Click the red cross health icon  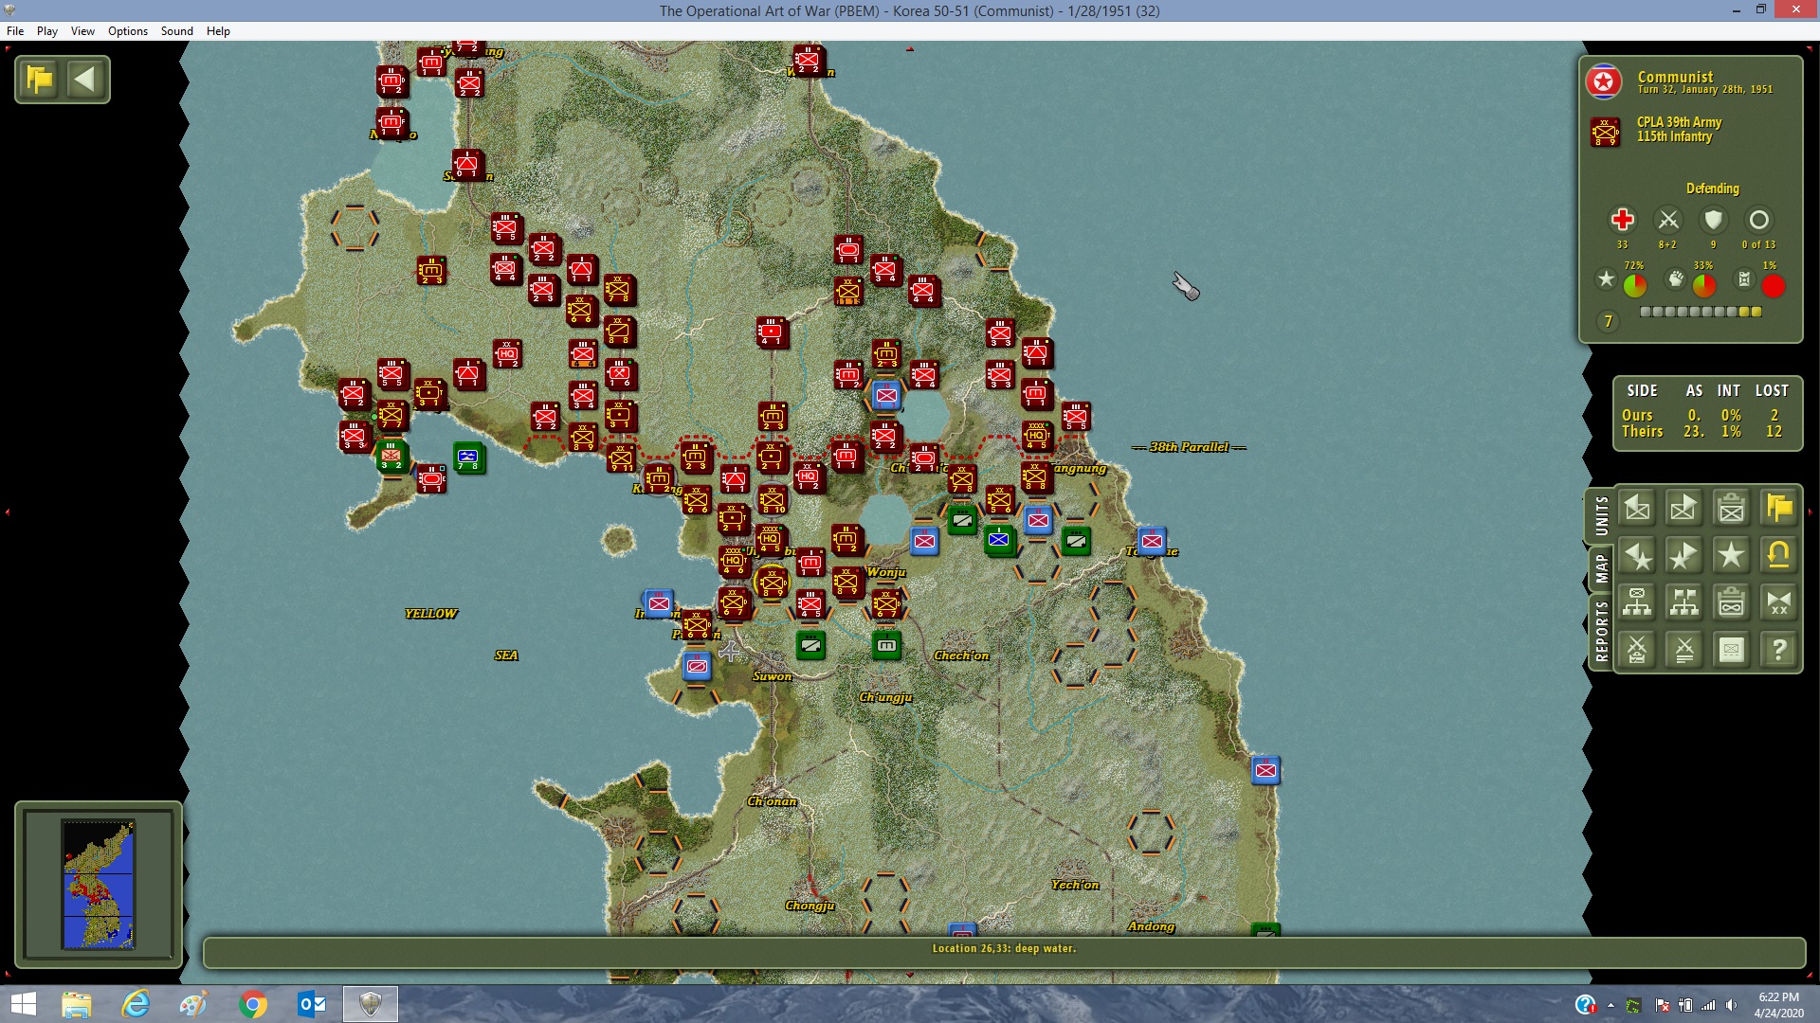tap(1622, 220)
